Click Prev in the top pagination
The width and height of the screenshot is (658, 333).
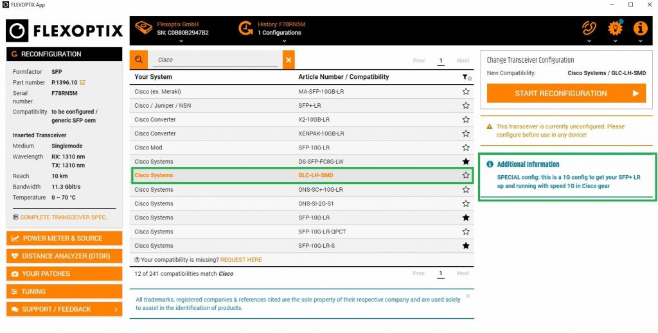coord(419,61)
